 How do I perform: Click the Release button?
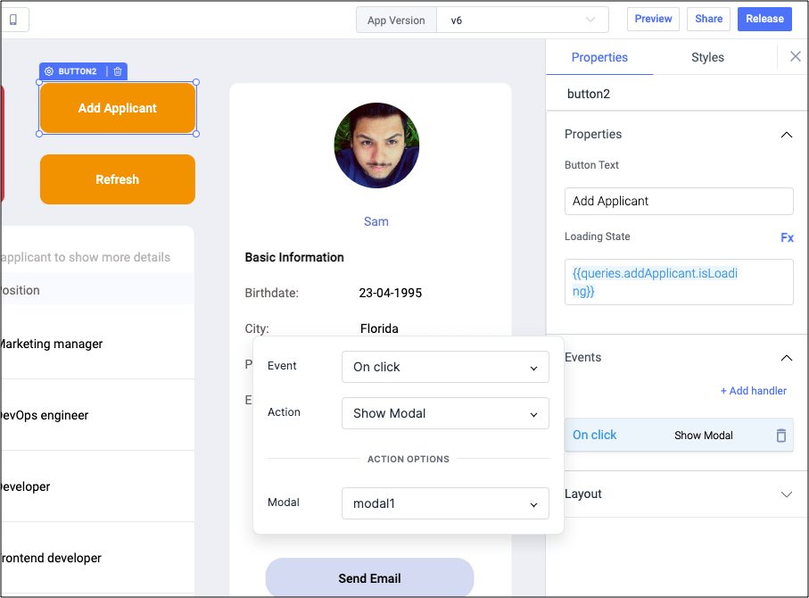point(764,18)
